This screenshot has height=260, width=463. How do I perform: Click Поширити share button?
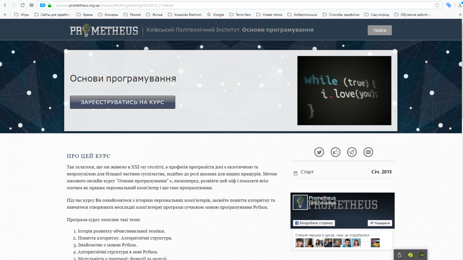tap(380, 223)
